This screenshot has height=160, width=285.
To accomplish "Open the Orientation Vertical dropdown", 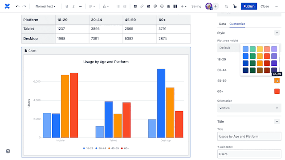I will point(249,108).
